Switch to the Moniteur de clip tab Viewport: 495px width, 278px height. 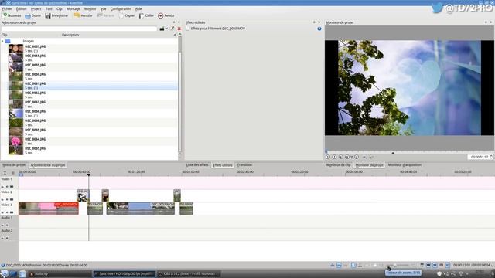(339, 164)
